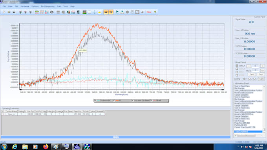Toggle the Spec_A checkbox in Move Control
Viewport: 267px width, 150px height.
(237, 65)
